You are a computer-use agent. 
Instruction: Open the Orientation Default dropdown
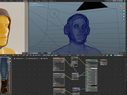(x=43, y=53)
